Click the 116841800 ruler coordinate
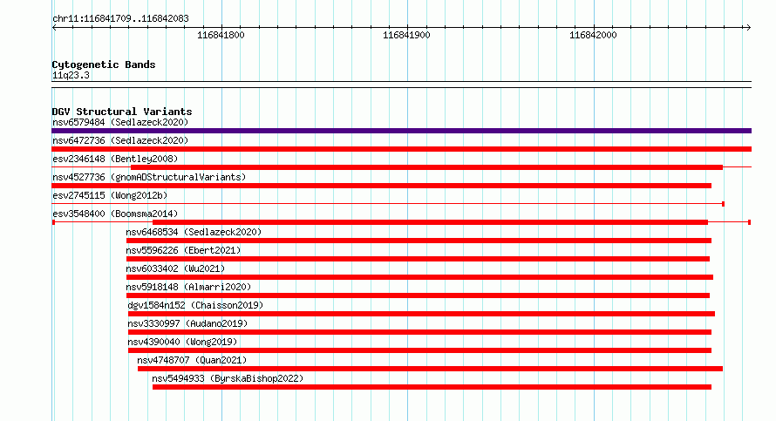776x421 pixels. pos(221,35)
